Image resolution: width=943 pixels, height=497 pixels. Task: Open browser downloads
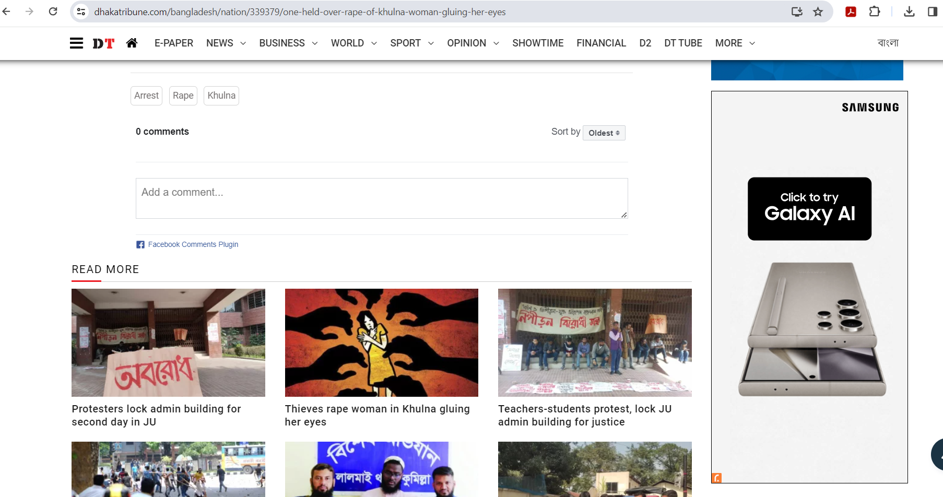[909, 11]
